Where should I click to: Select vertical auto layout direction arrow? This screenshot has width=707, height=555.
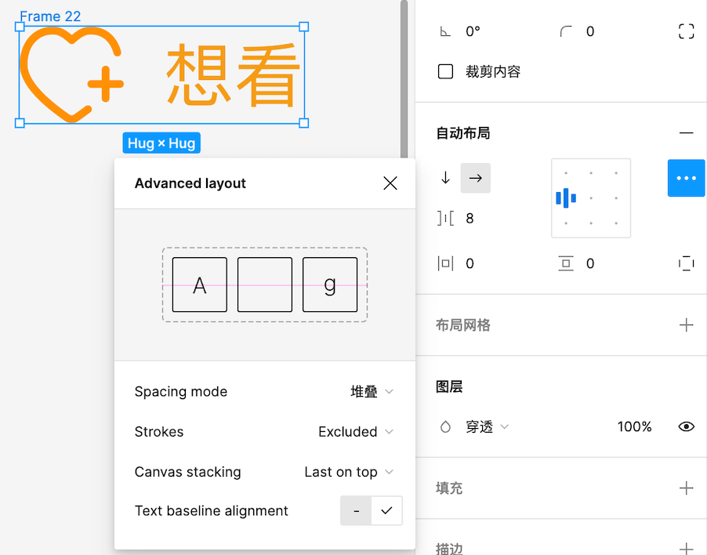point(445,178)
